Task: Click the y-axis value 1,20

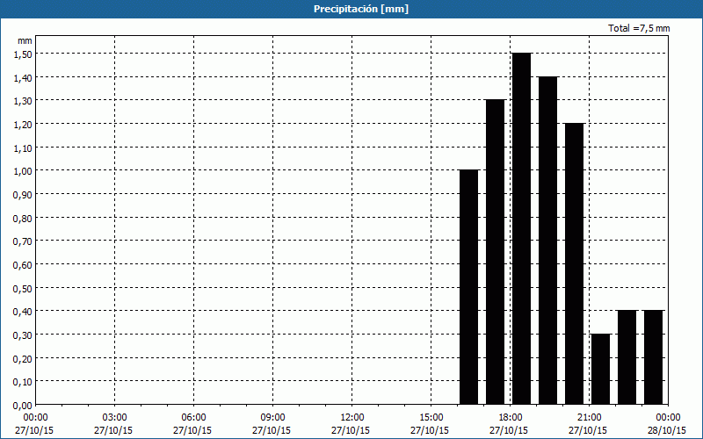Action: point(23,124)
